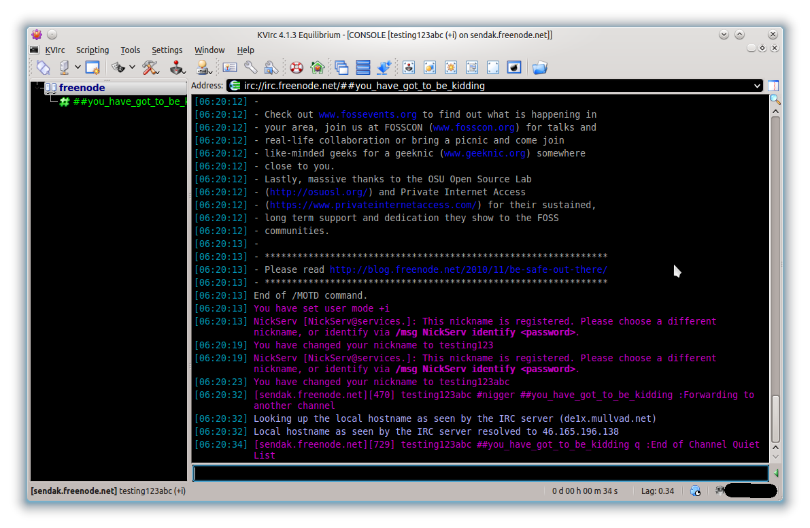Screen dimensions: 810x528
Task: Open the KVIrc menu
Action: point(55,50)
